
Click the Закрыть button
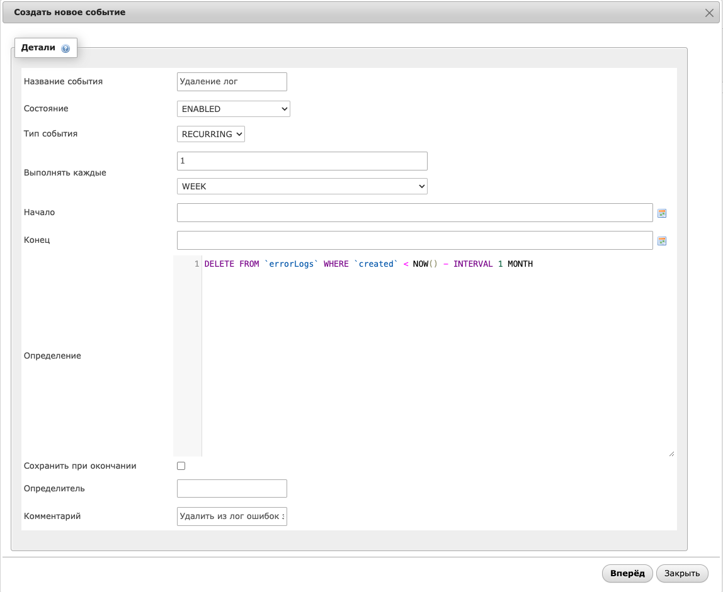[682, 573]
